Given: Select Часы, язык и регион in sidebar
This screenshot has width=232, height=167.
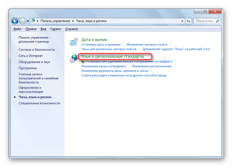Looking at the screenshot, I should pos(35,97).
